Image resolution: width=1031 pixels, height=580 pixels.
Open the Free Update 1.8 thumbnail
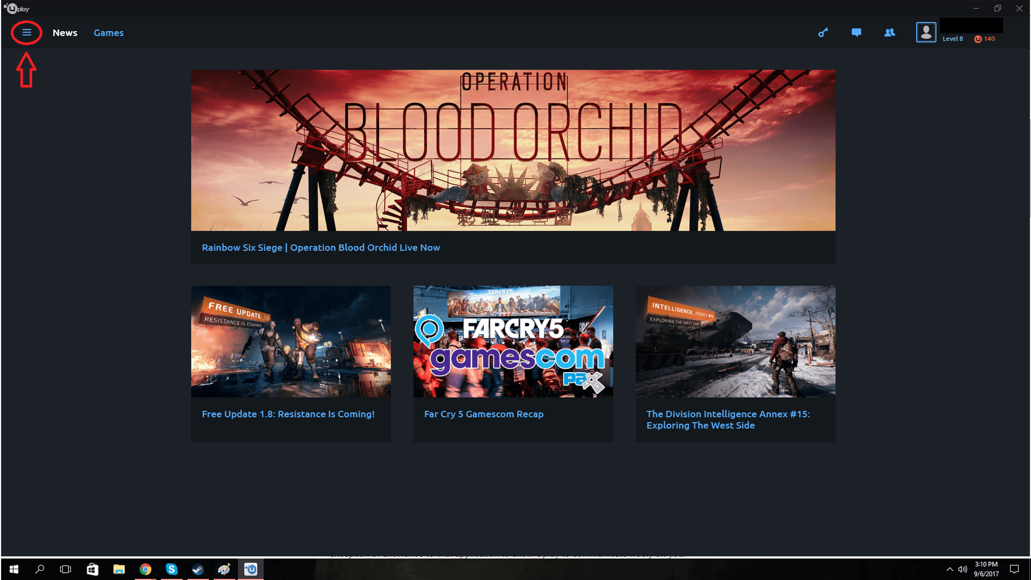pyautogui.click(x=291, y=341)
